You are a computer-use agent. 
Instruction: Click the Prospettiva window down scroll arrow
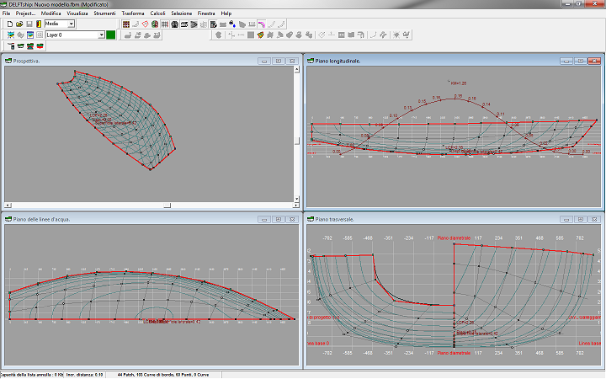pos(297,199)
